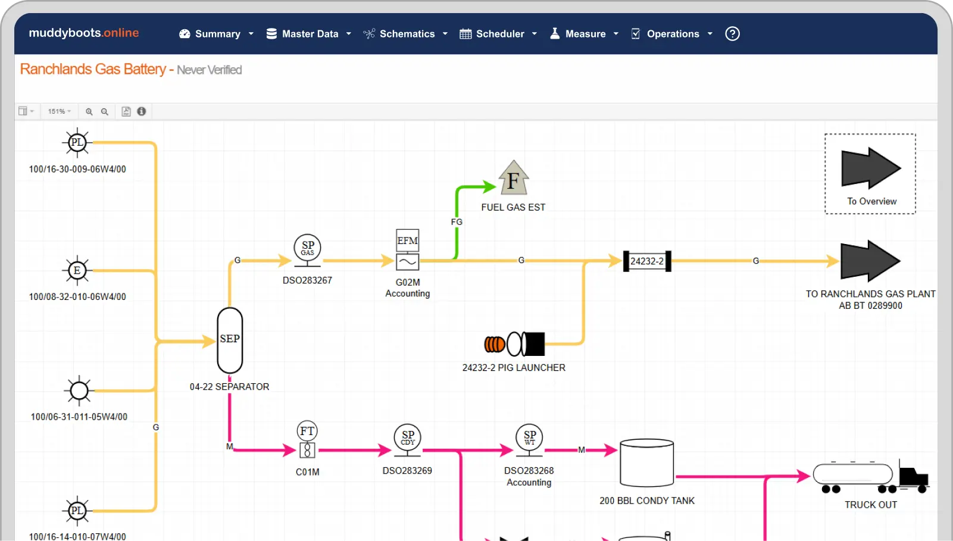Open the view layout panel dropdown
This screenshot has height=541, width=953.
click(26, 111)
